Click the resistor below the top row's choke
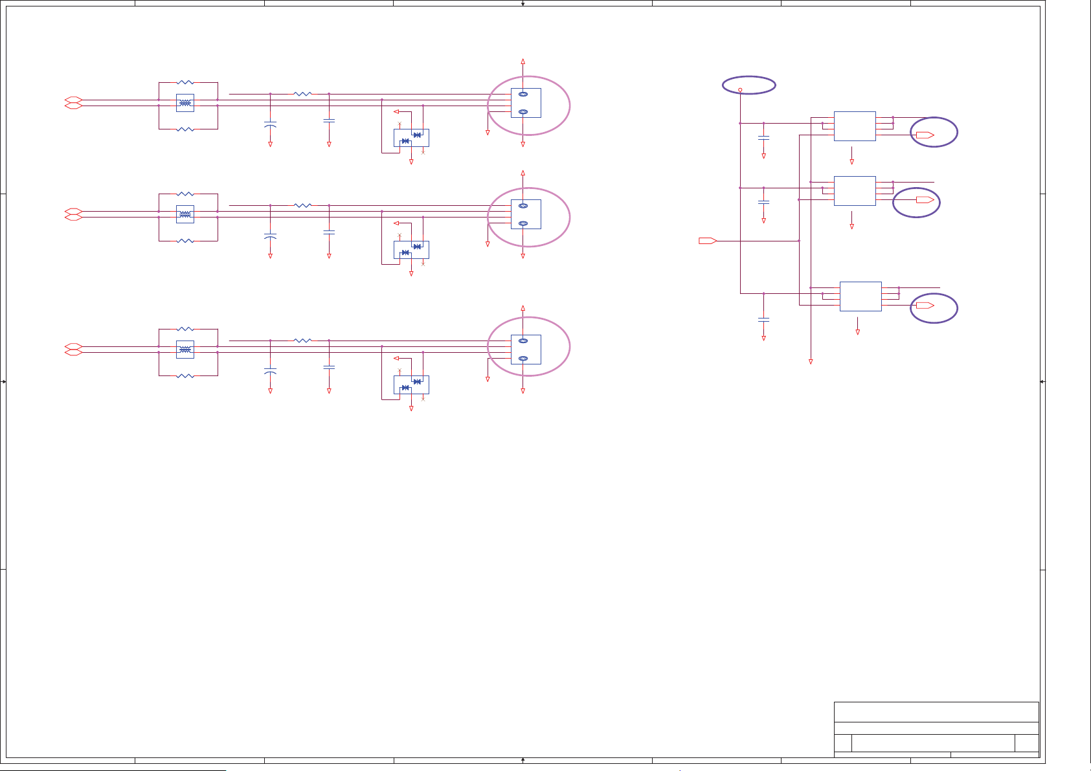This screenshot has width=1091, height=771. tap(185, 129)
